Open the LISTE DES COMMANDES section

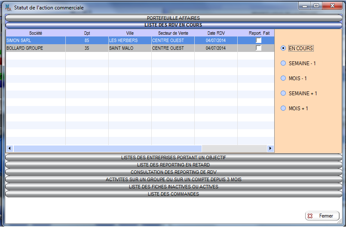click(173, 194)
